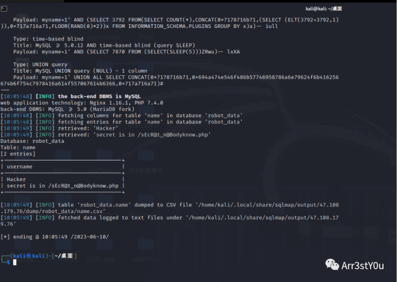Click the shell prompt cursor block
The height and width of the screenshot is (282, 397).
click(x=15, y=262)
